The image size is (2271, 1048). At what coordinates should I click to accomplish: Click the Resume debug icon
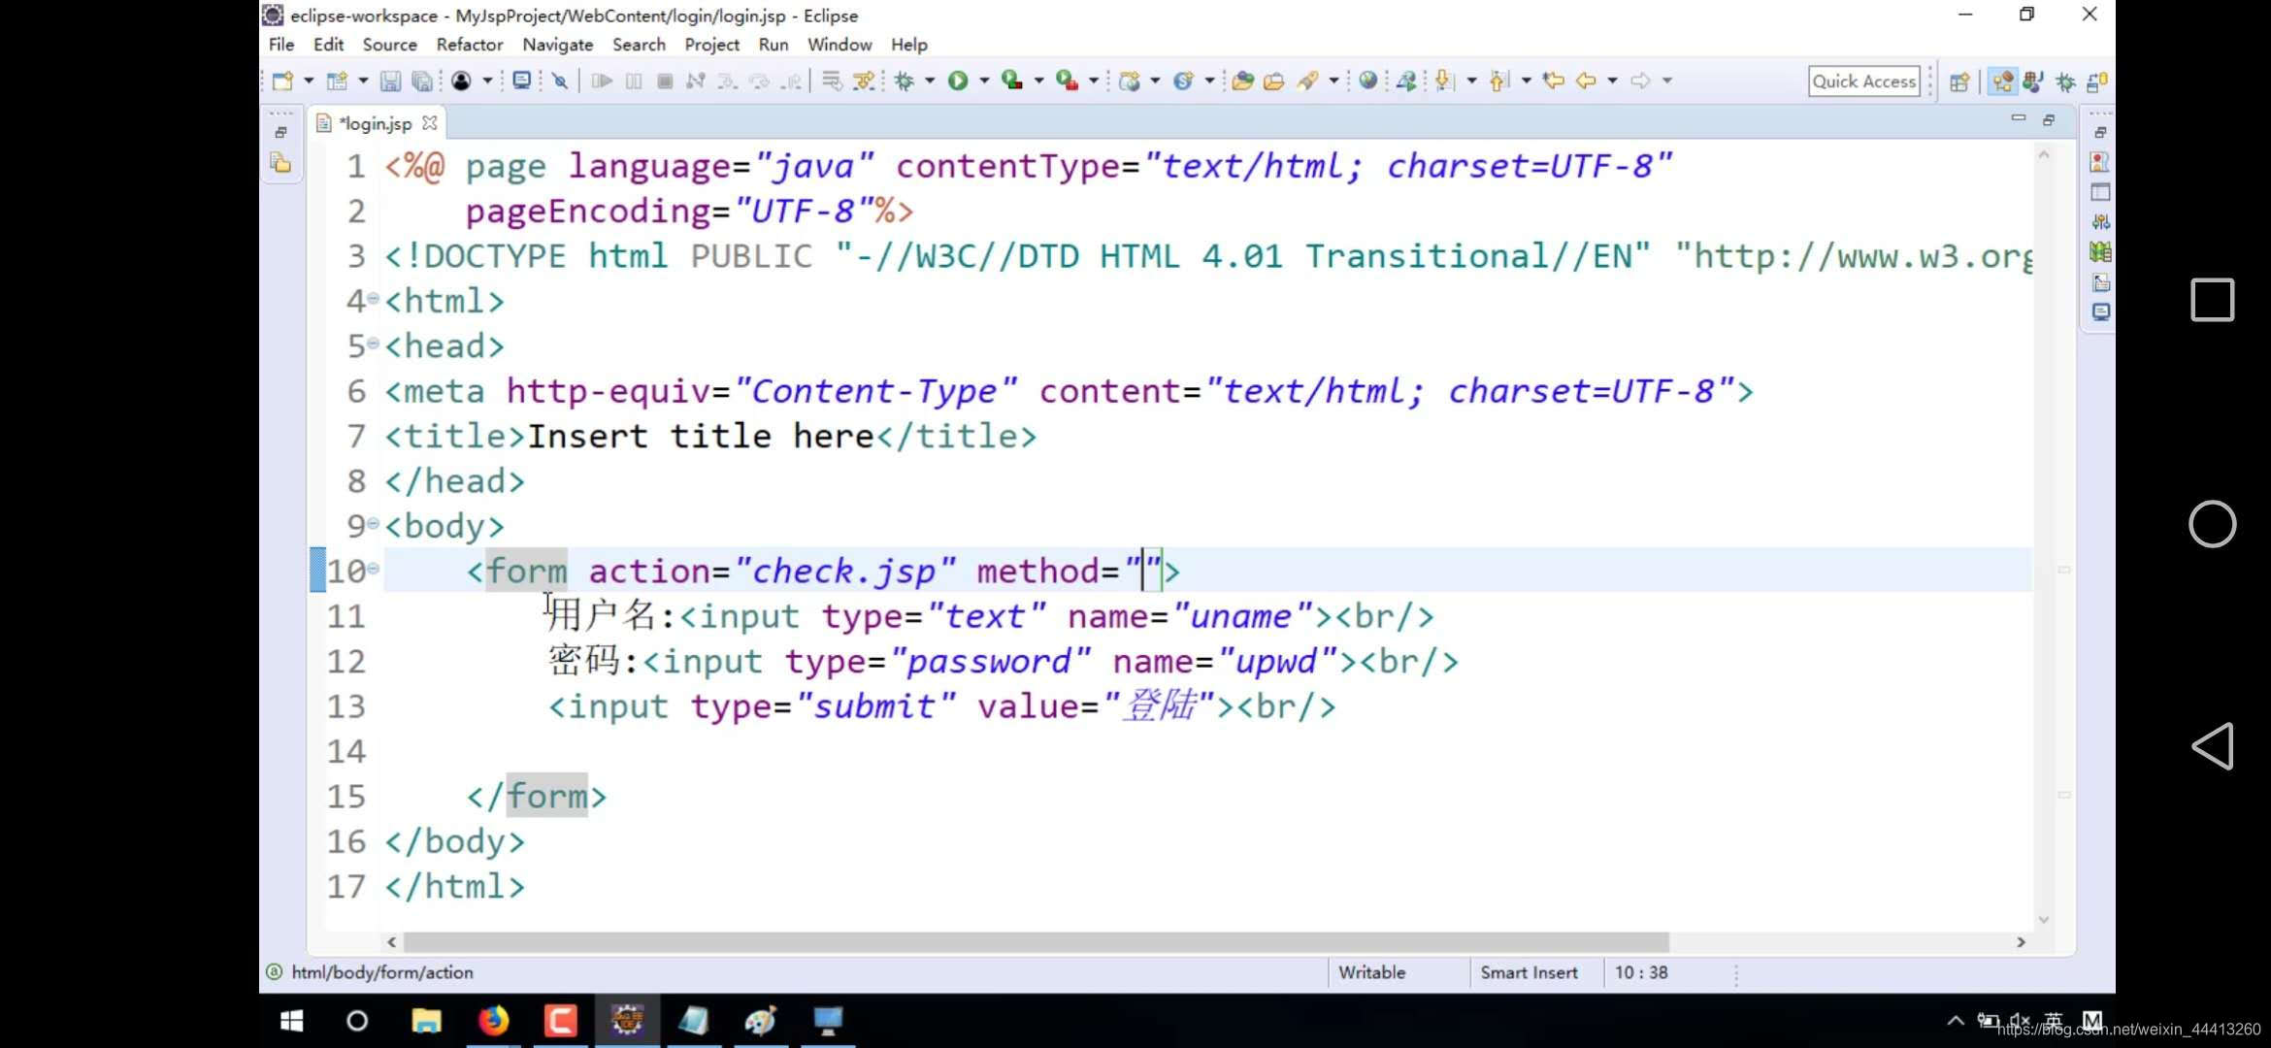(602, 82)
